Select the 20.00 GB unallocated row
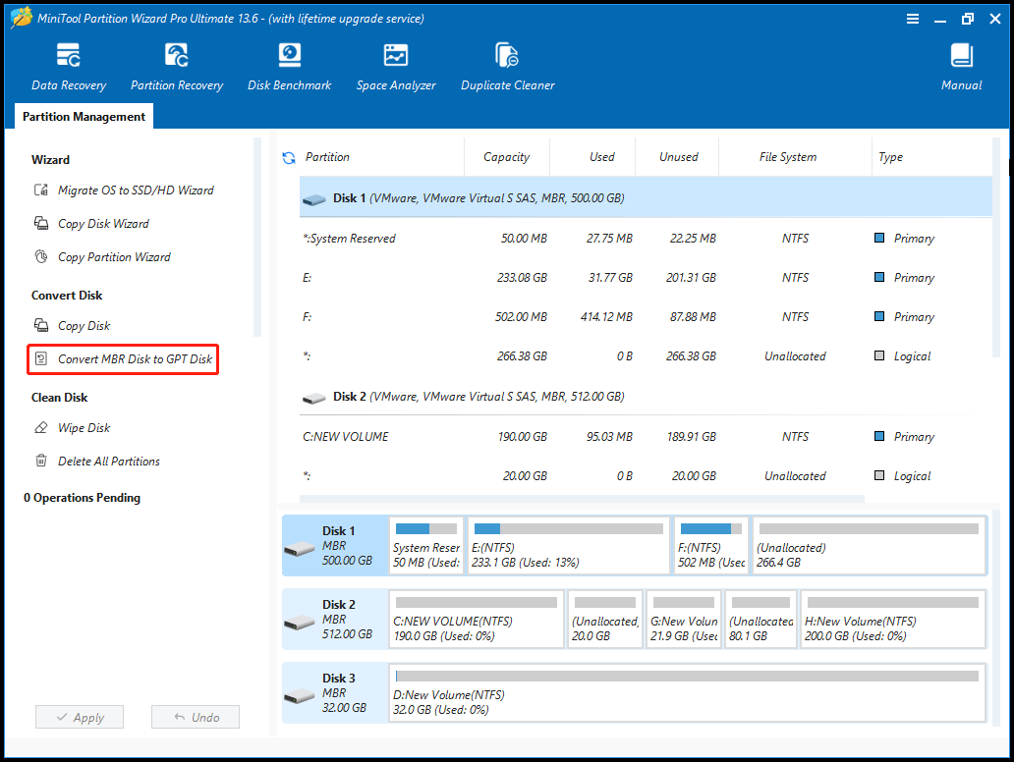 [x=646, y=476]
